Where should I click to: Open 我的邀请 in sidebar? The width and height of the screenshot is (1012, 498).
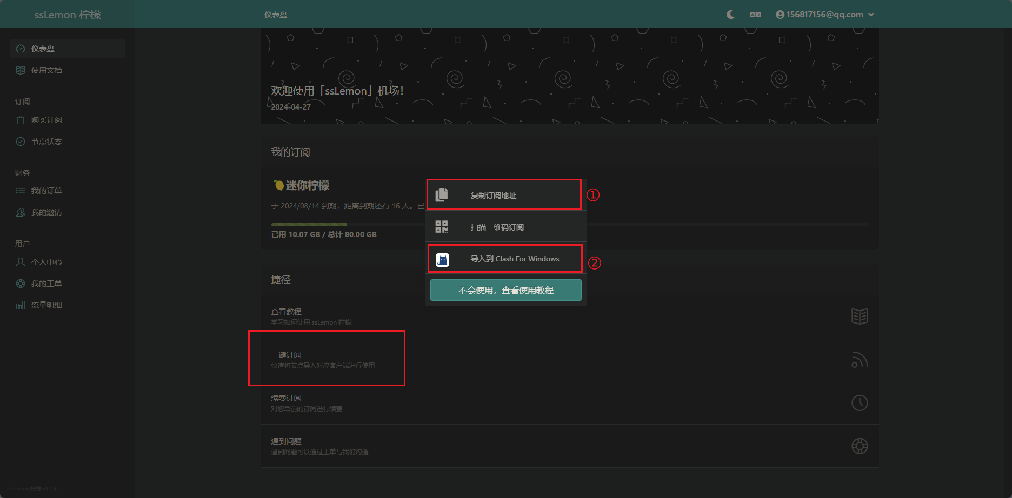click(68, 212)
